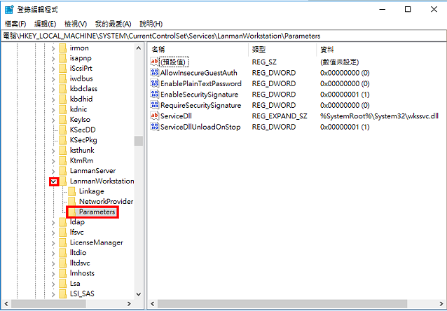Click the LanmanWorkstation folder icon
This screenshot has width=447, height=311.
pos(63,181)
